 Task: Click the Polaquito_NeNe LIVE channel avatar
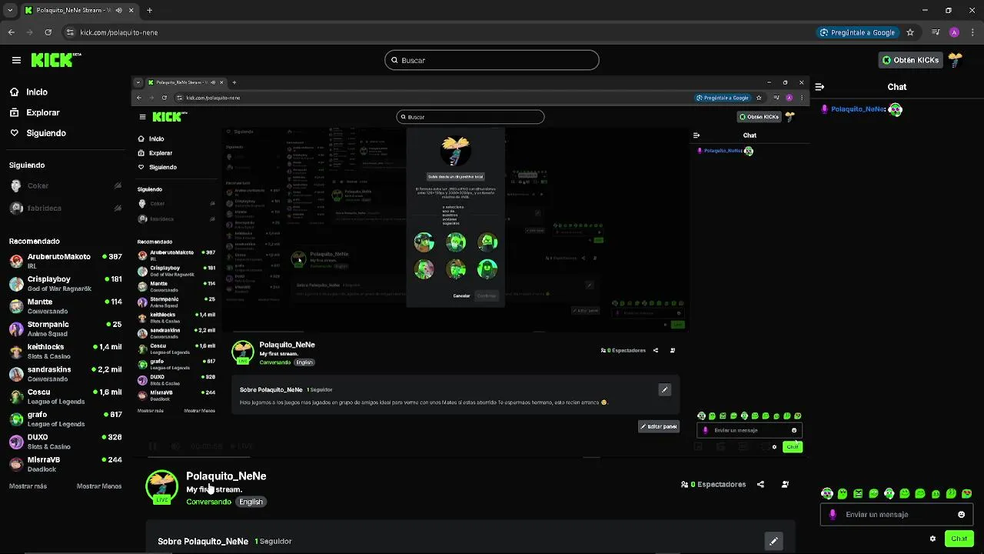[x=161, y=486]
